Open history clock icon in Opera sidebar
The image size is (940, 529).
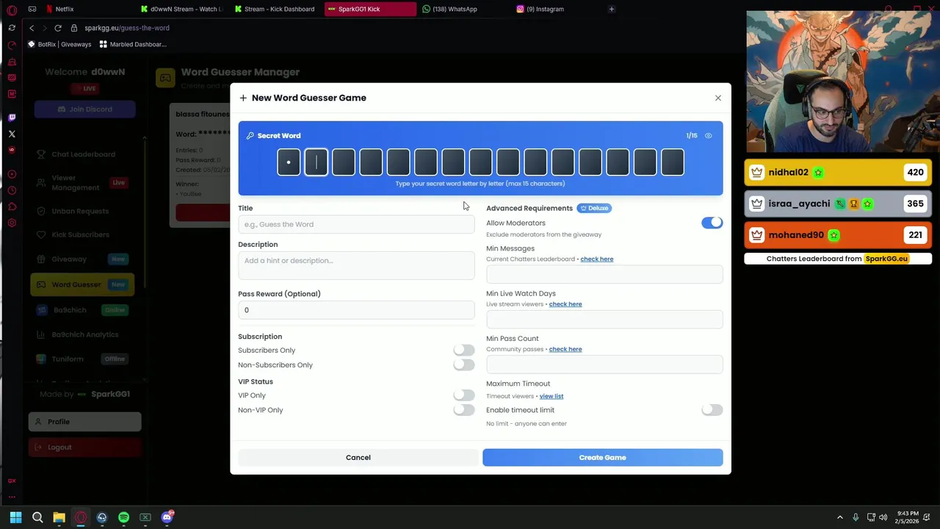coord(12,190)
